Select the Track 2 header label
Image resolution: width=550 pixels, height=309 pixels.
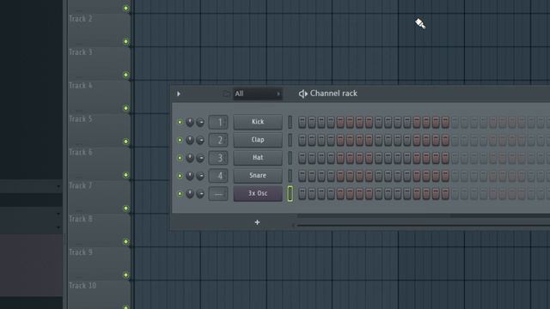(80, 19)
